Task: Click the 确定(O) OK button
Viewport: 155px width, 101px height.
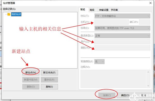Action: tap(125, 95)
